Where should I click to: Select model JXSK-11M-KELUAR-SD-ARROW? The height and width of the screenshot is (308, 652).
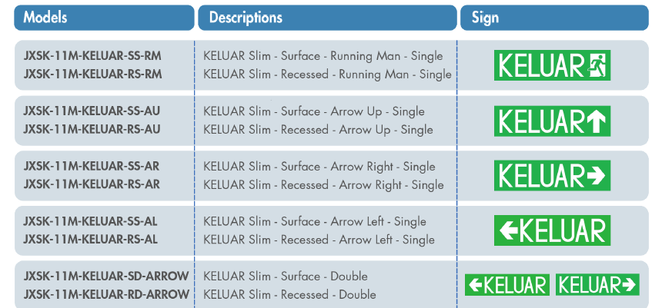coord(106,276)
